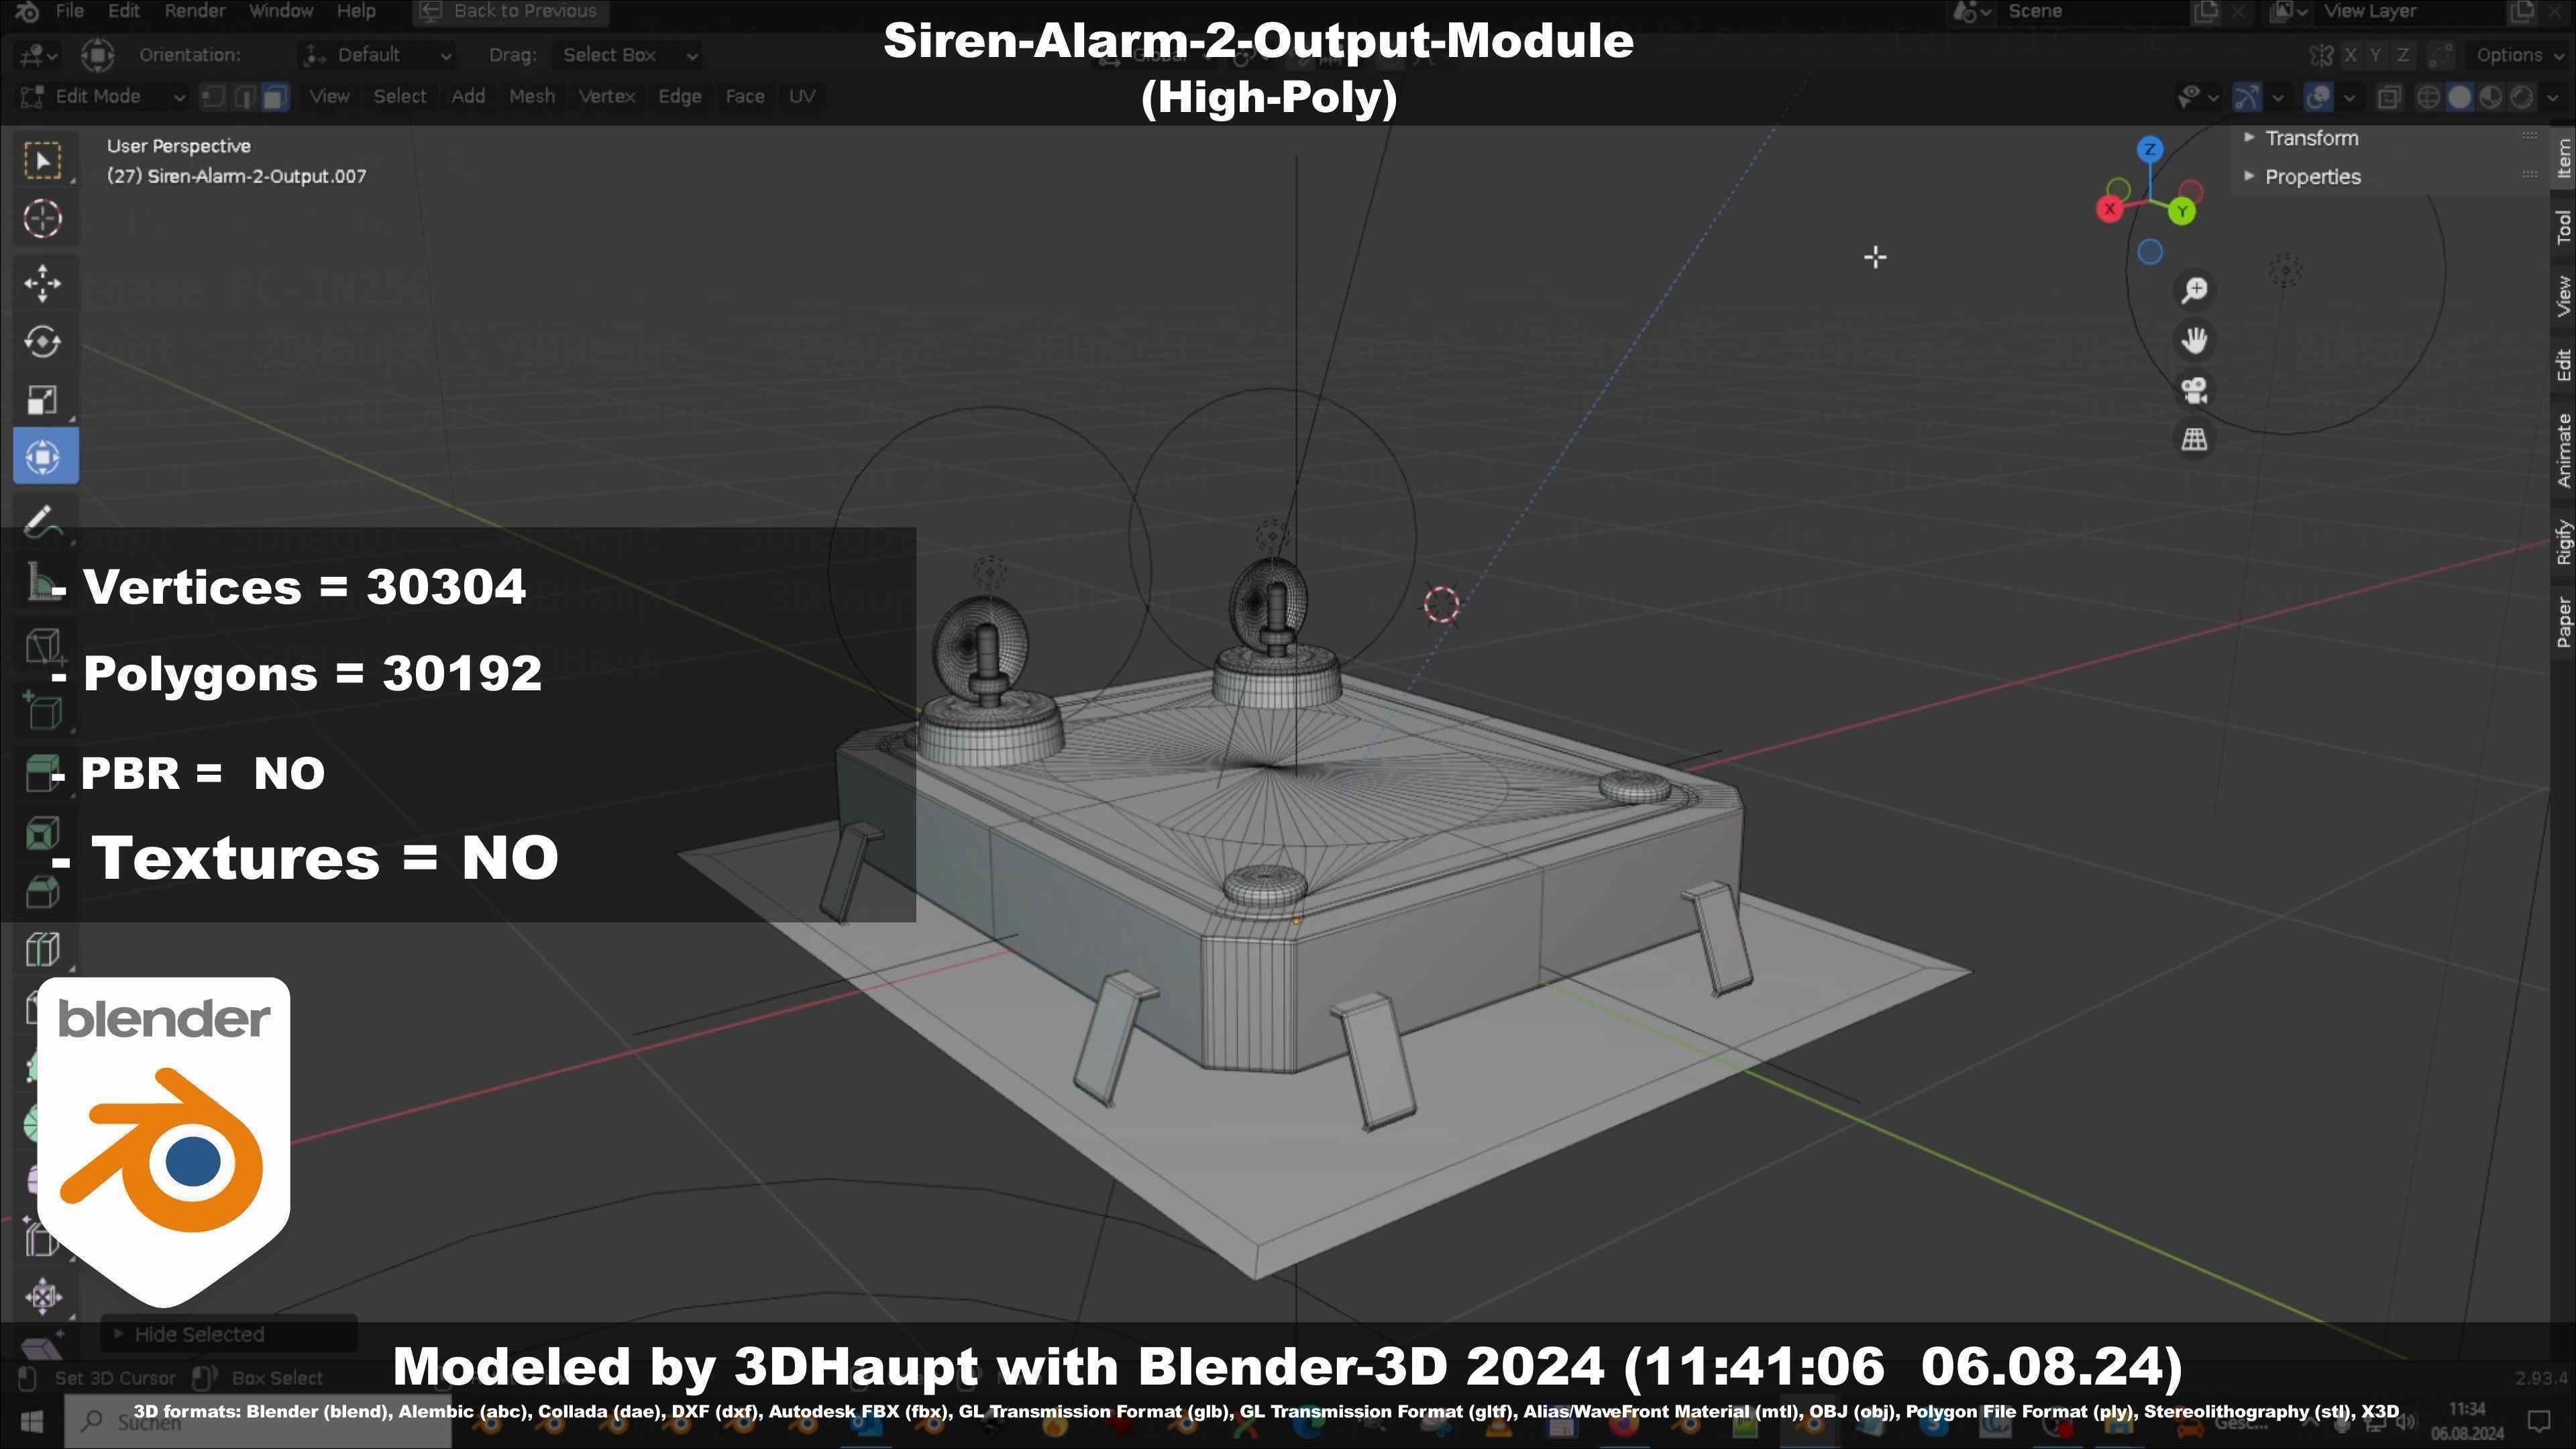This screenshot has height=1449, width=2576.
Task: Toggle the camera view button
Action: (x=2194, y=390)
